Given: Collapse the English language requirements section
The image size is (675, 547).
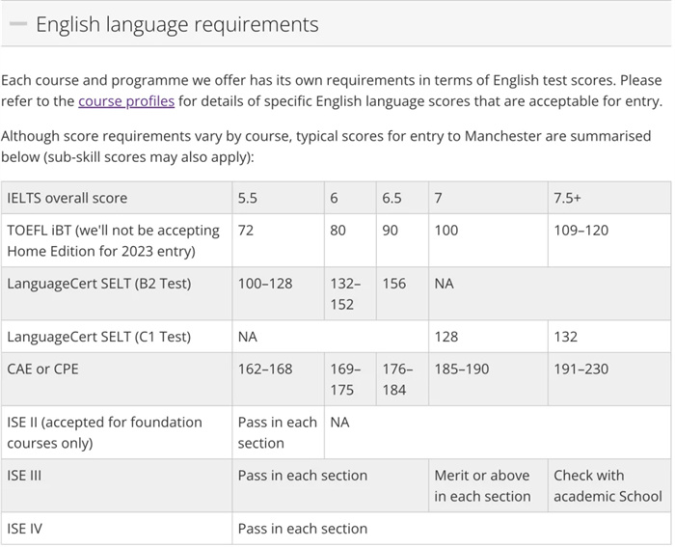Looking at the screenshot, I should (x=18, y=24).
